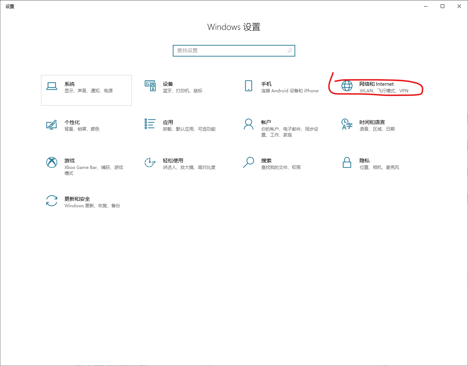Focus the 查找设置 search field
Image resolution: width=468 pixels, height=366 pixels.
coord(234,51)
